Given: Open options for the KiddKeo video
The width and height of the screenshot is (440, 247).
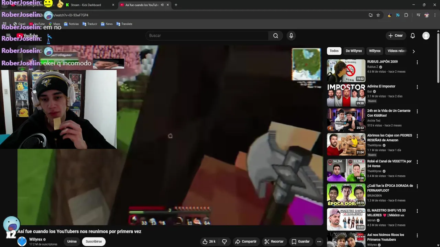Looking at the screenshot, I should 417,111.
